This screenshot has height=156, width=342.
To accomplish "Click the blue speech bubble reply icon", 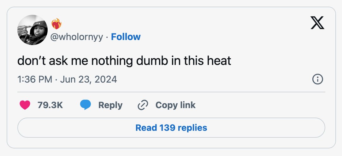I will point(85,105).
